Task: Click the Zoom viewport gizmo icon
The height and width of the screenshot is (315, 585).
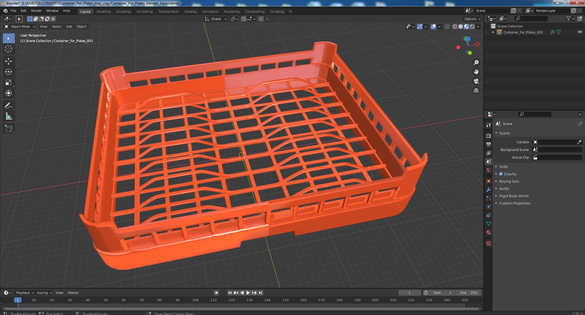Action: 476,63
